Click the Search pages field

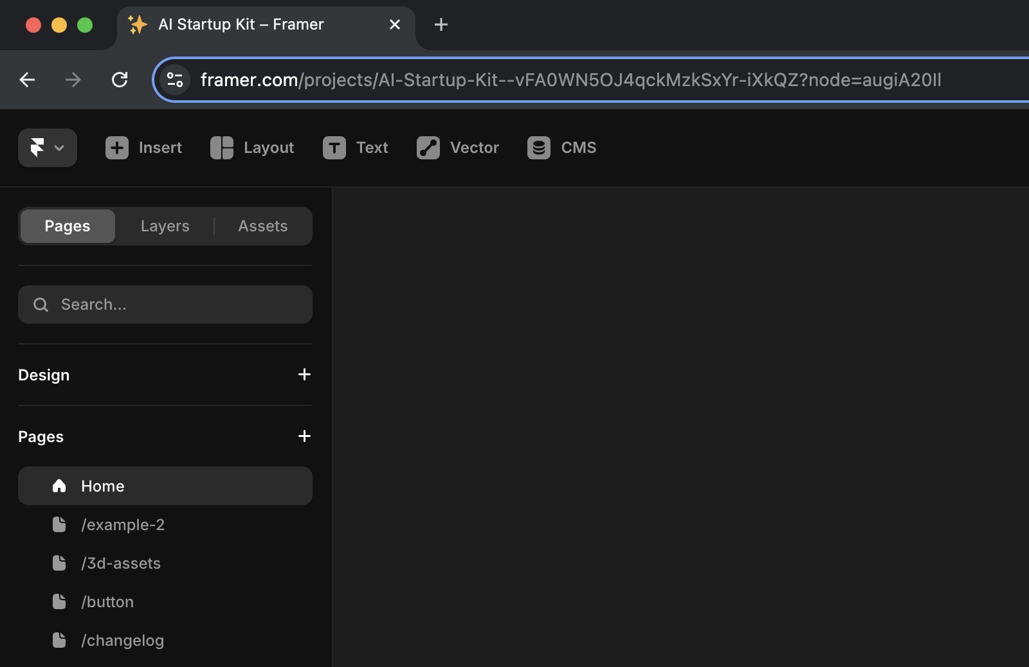(x=165, y=305)
